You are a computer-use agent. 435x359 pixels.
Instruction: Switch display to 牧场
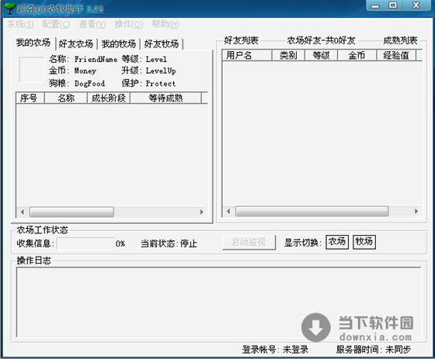tap(364, 242)
